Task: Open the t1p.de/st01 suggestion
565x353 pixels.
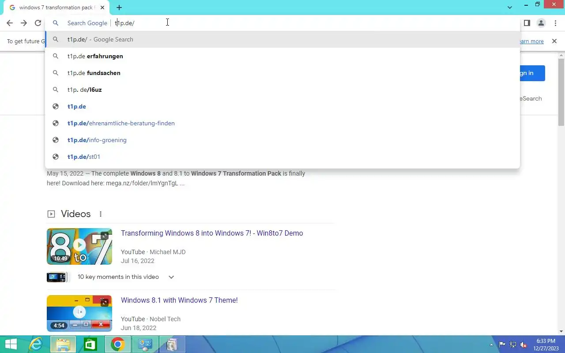Action: 282,157
